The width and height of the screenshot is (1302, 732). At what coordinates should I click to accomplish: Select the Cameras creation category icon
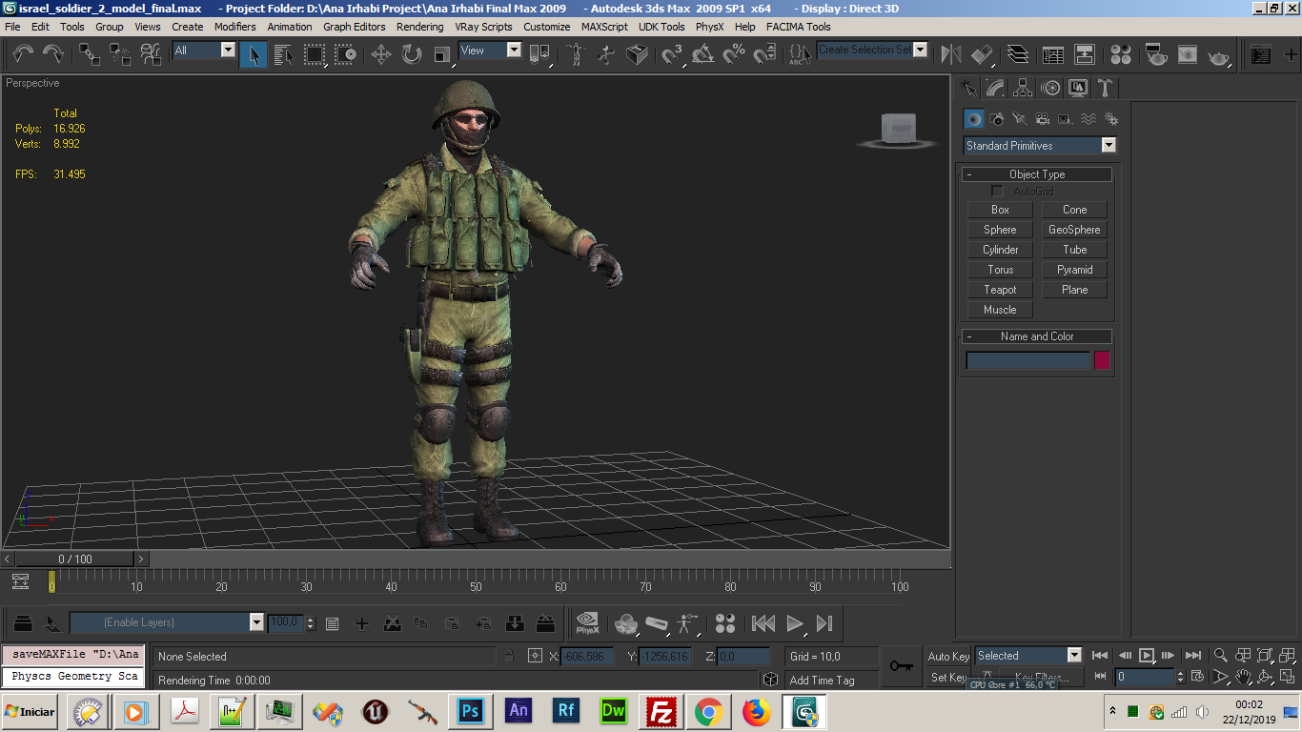[x=1042, y=119]
